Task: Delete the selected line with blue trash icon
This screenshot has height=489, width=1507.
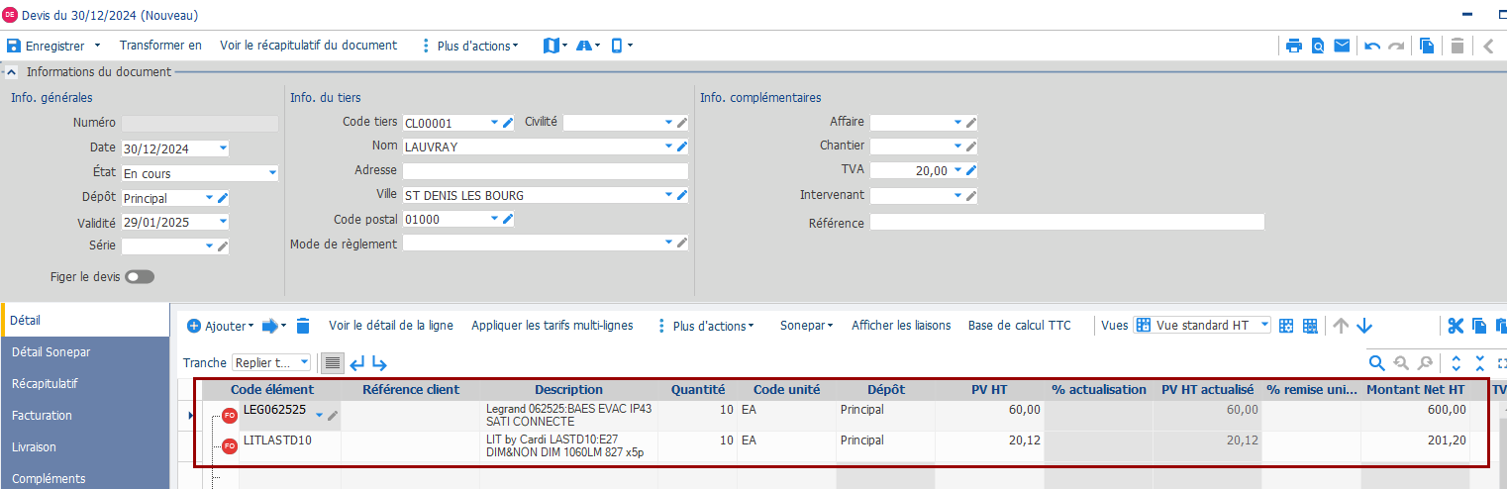Action: [x=303, y=326]
